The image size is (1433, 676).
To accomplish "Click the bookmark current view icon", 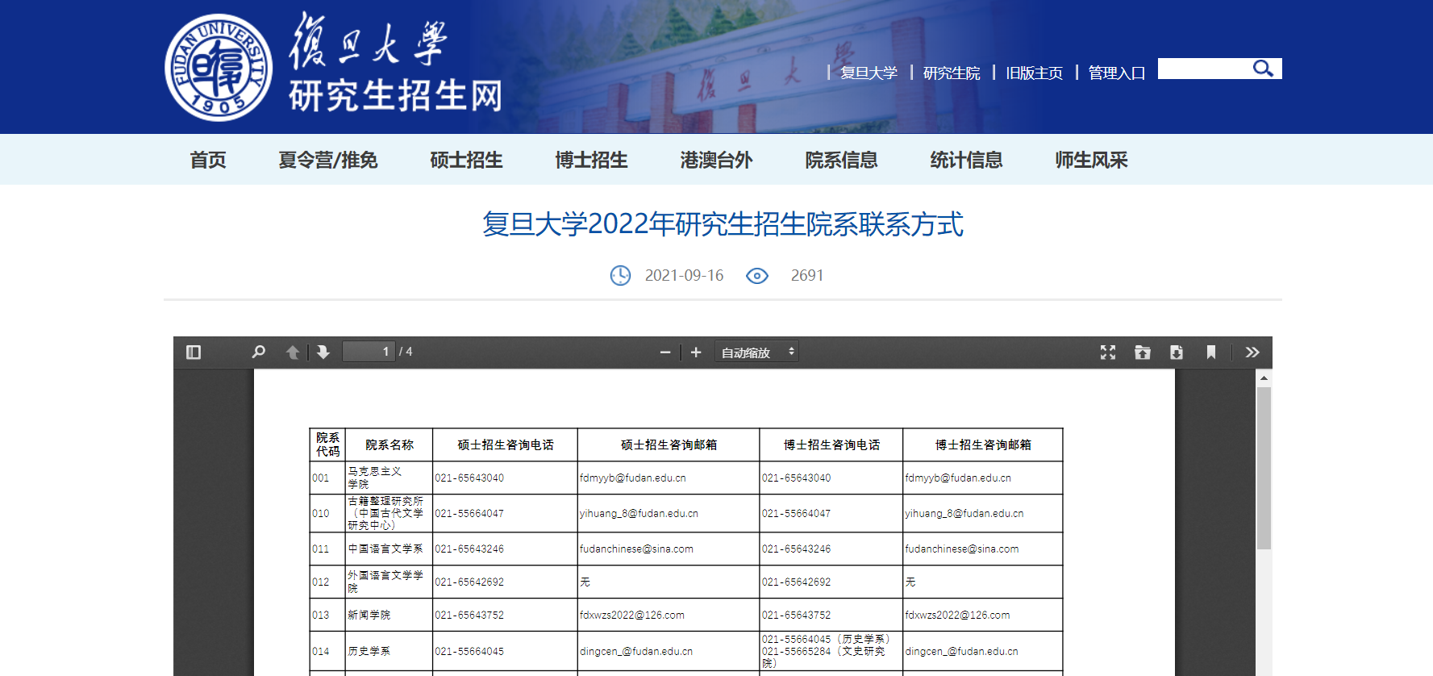I will (1211, 353).
